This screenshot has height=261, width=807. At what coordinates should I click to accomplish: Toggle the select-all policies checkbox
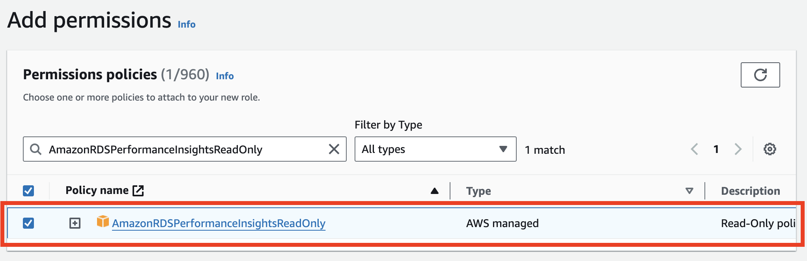(28, 191)
